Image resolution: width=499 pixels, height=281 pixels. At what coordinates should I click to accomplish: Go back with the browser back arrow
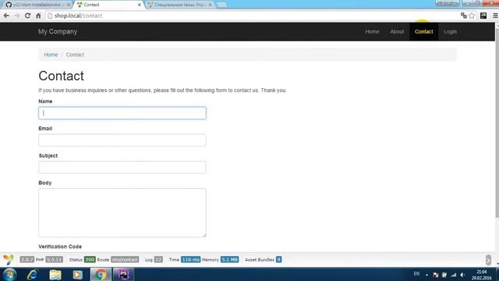click(6, 16)
